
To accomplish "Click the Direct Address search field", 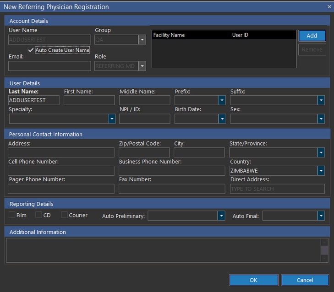I will [277, 189].
